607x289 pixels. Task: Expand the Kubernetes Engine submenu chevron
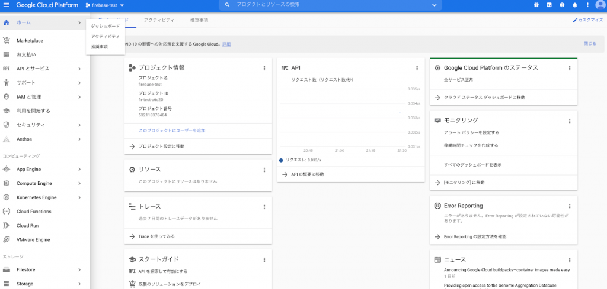coord(79,197)
